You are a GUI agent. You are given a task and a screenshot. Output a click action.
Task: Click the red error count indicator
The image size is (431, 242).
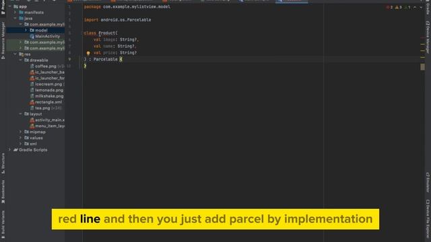389,7
